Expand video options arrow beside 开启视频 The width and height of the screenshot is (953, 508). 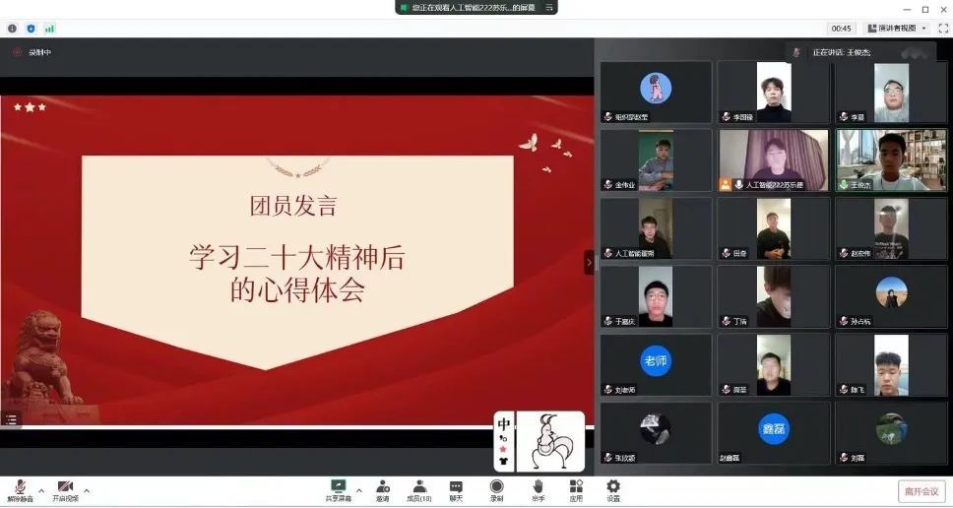pyautogui.click(x=87, y=489)
